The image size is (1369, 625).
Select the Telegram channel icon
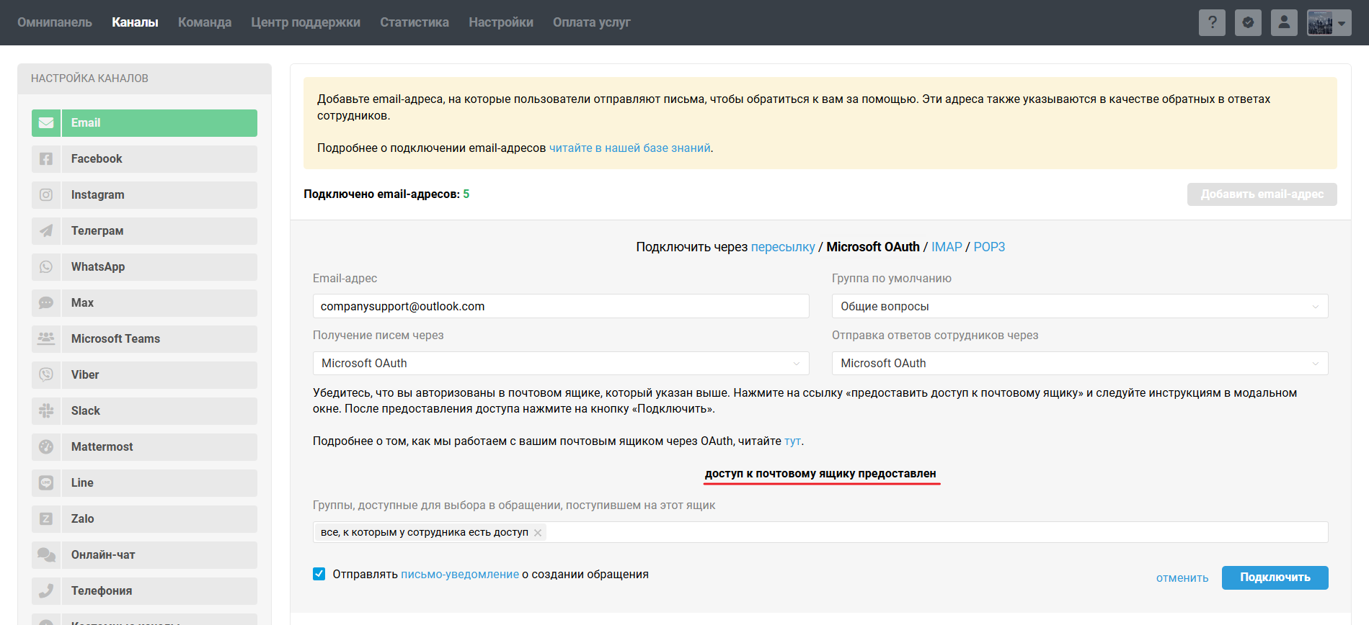[46, 231]
